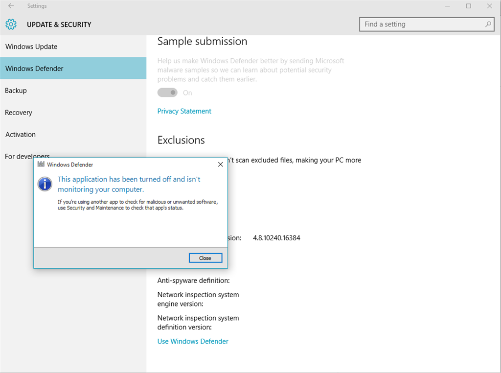Click the 'On' label beside the switch
Viewport: 501px width, 373px height.
(x=187, y=93)
